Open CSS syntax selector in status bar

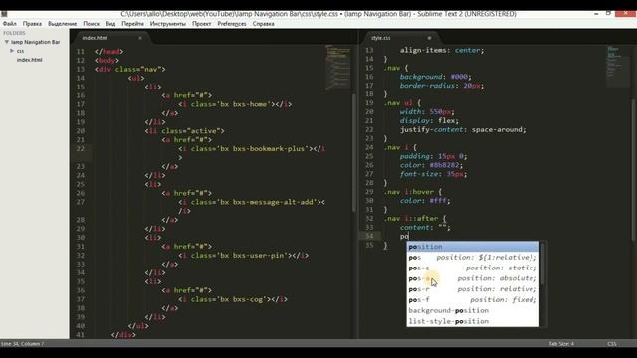612,344
